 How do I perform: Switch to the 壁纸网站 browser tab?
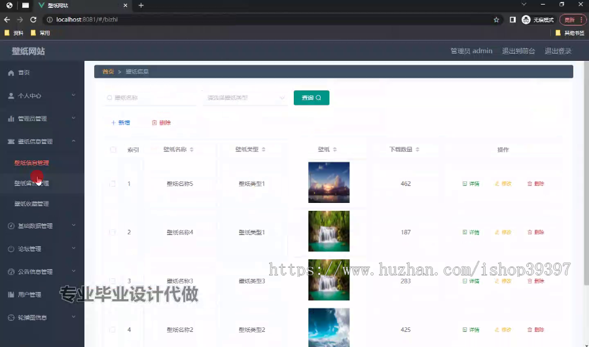point(82,5)
